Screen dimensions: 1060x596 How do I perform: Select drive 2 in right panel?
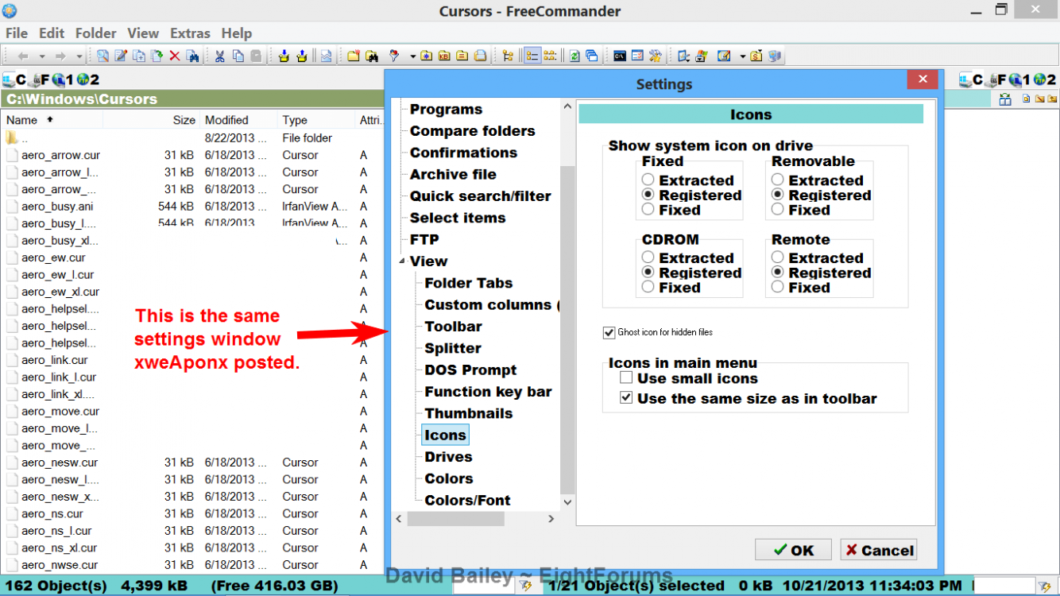[1045, 79]
